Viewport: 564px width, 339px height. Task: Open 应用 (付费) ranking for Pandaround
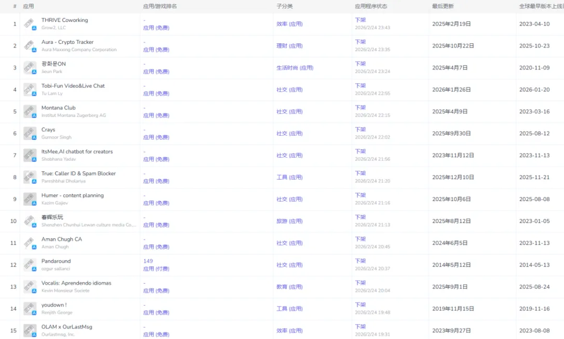tap(156, 269)
